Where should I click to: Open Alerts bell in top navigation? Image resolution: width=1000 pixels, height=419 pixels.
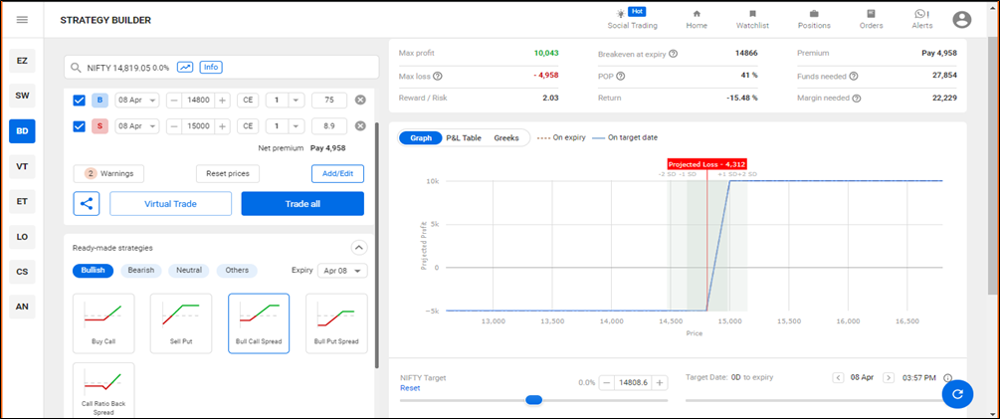coord(922,19)
